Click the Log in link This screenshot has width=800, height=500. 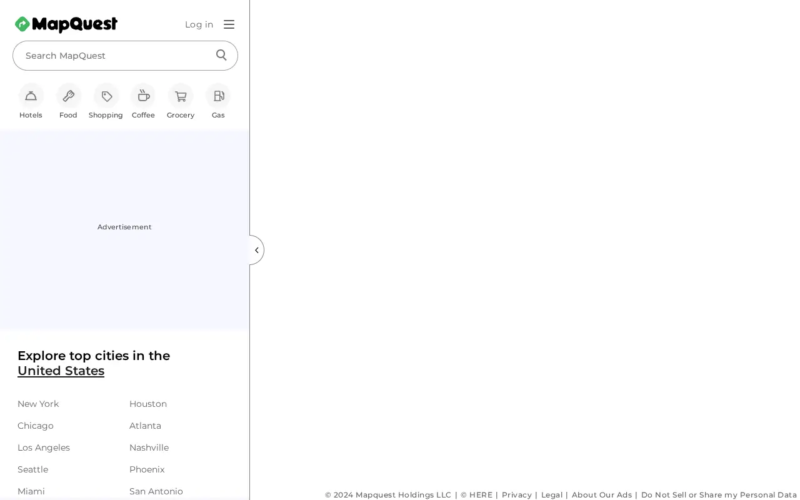199,24
